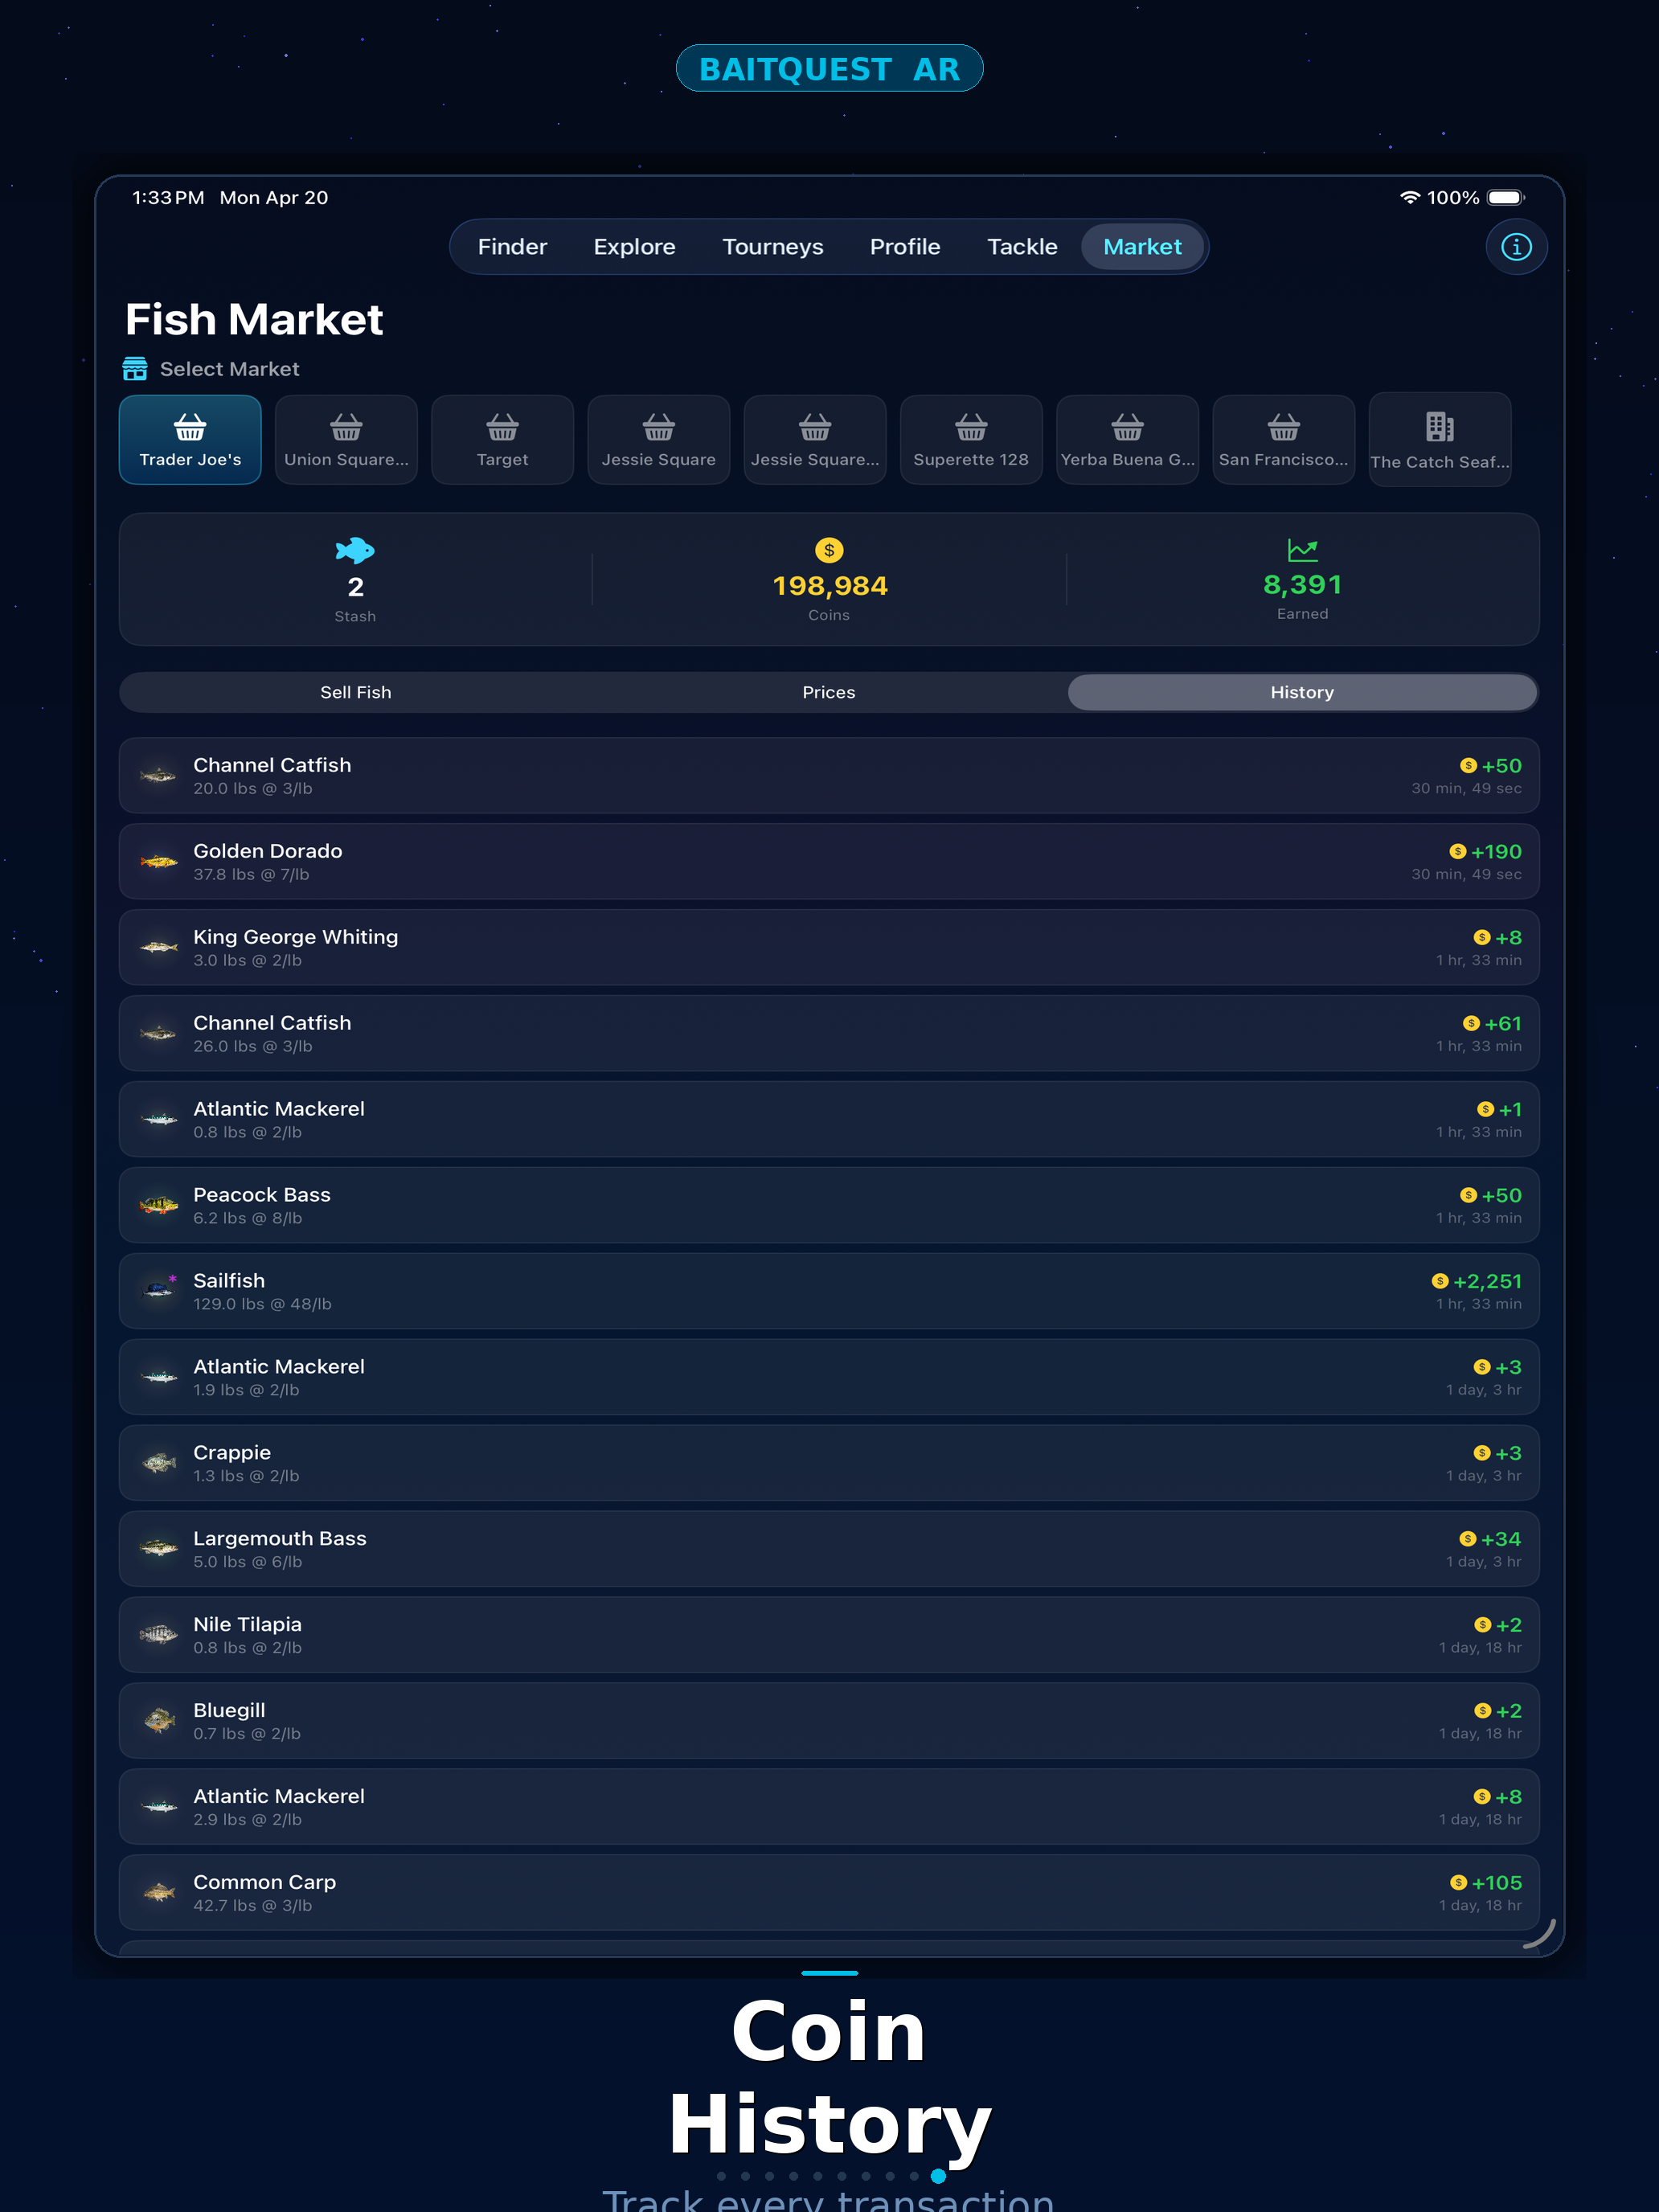1659x2212 pixels.
Task: Tap the BAITQUEST AR title badge
Action: coord(829,68)
